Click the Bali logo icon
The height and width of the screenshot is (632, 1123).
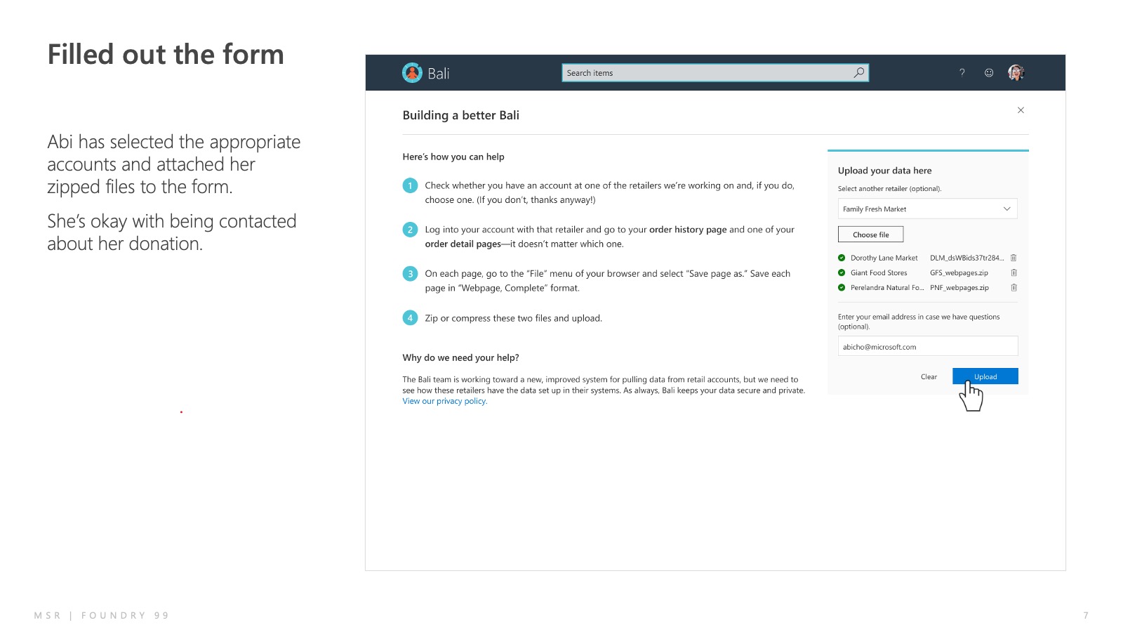[x=412, y=72]
